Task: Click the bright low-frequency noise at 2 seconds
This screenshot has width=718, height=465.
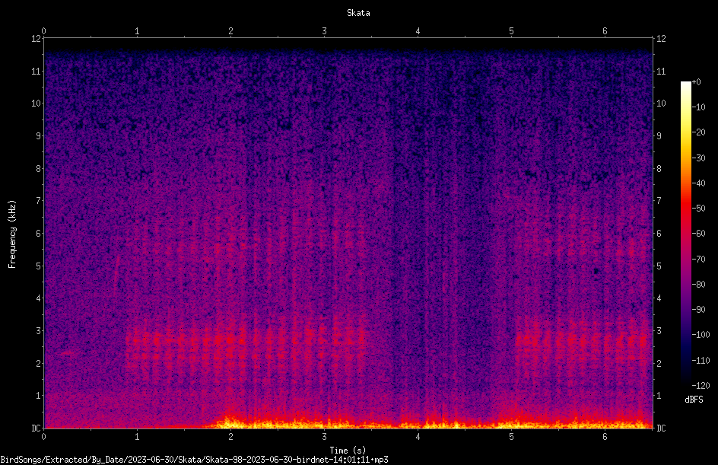Action: pos(230,422)
